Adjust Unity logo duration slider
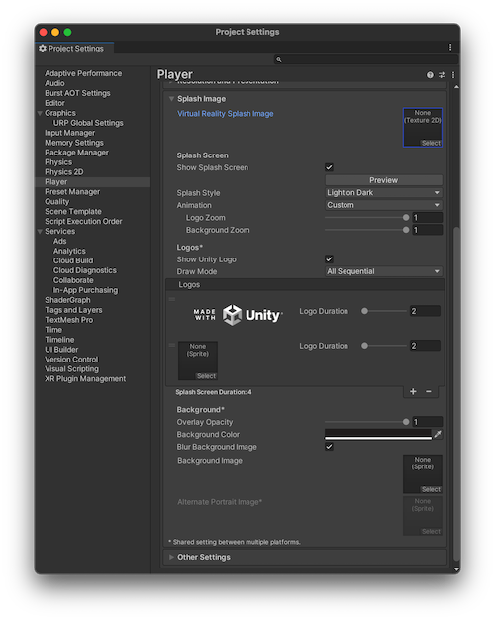495x620 pixels. [x=384, y=311]
